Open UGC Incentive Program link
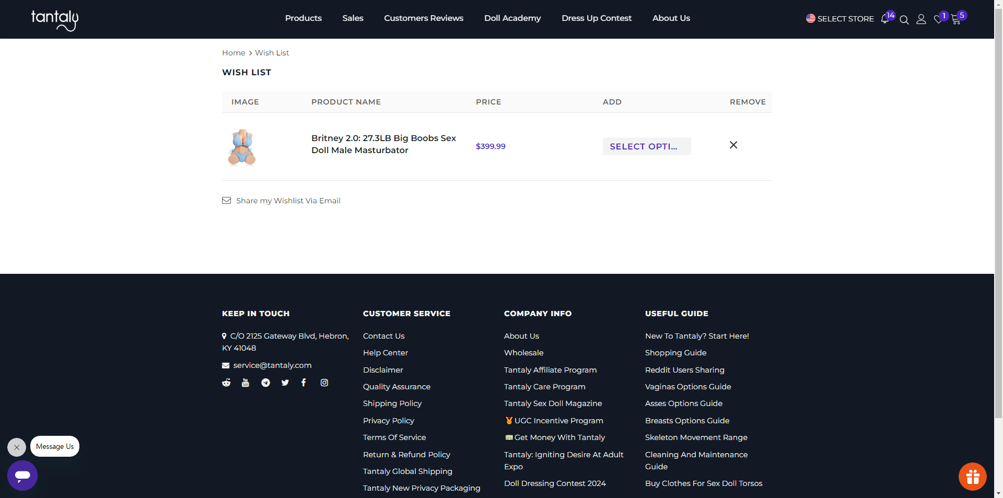This screenshot has width=1003, height=498. click(554, 421)
